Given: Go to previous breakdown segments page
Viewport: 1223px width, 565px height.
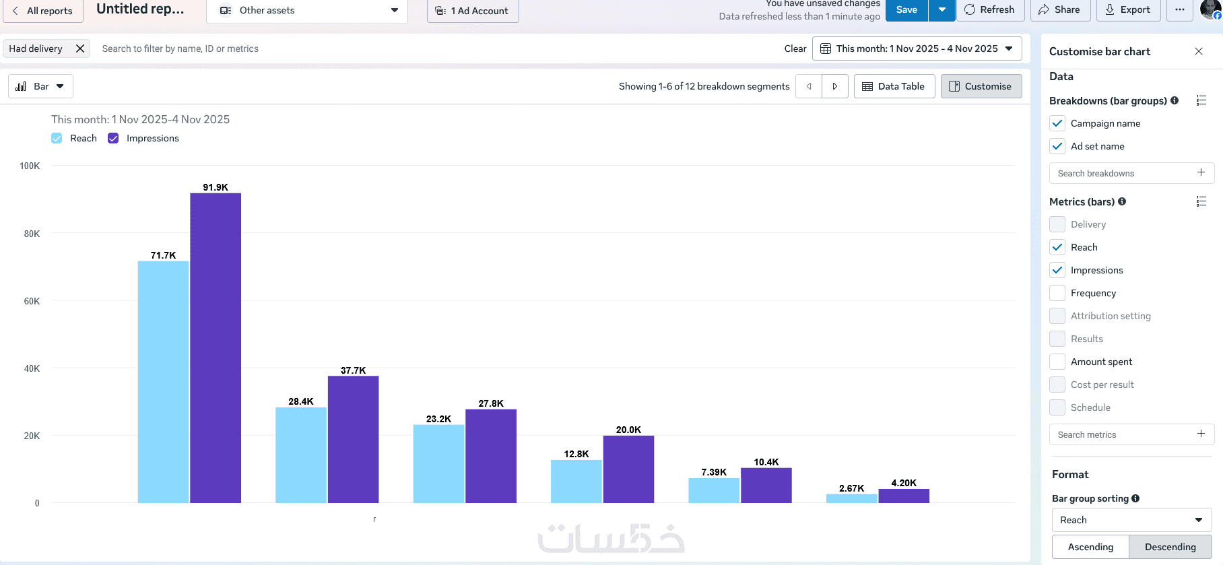Looking at the screenshot, I should [809, 86].
